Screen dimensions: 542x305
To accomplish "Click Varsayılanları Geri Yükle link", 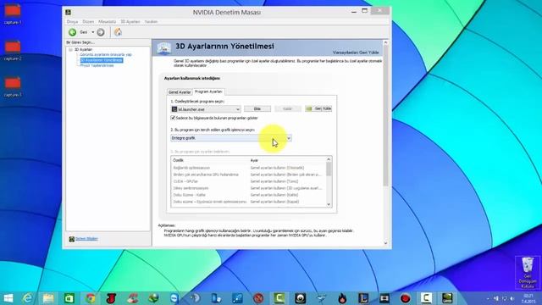I will point(356,53).
